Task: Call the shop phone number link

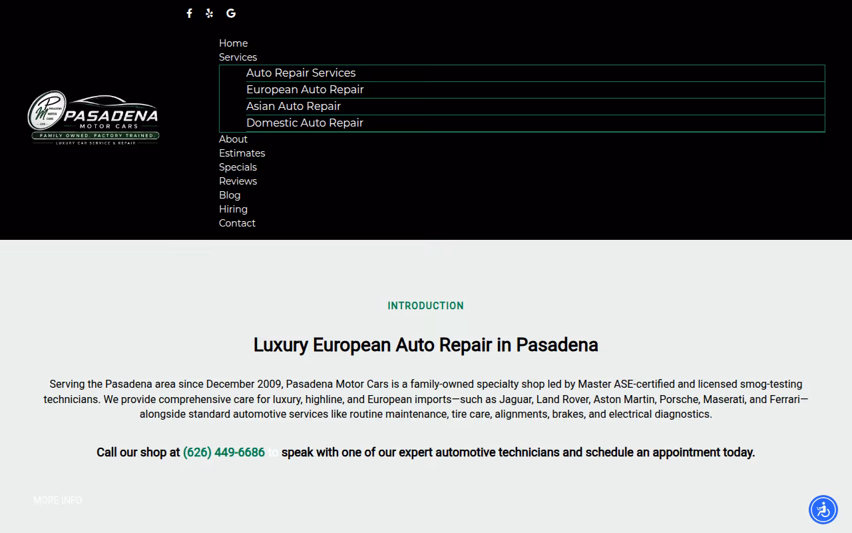Action: (x=224, y=452)
